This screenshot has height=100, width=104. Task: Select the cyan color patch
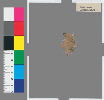(x=19, y=72)
